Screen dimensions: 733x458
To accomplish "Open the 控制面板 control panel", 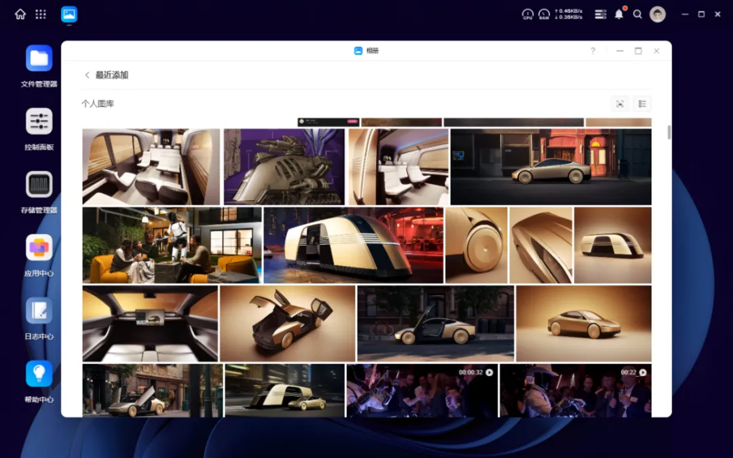I will pos(39,121).
